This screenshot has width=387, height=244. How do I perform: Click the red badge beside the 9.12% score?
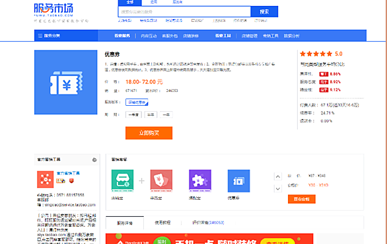[324, 90]
